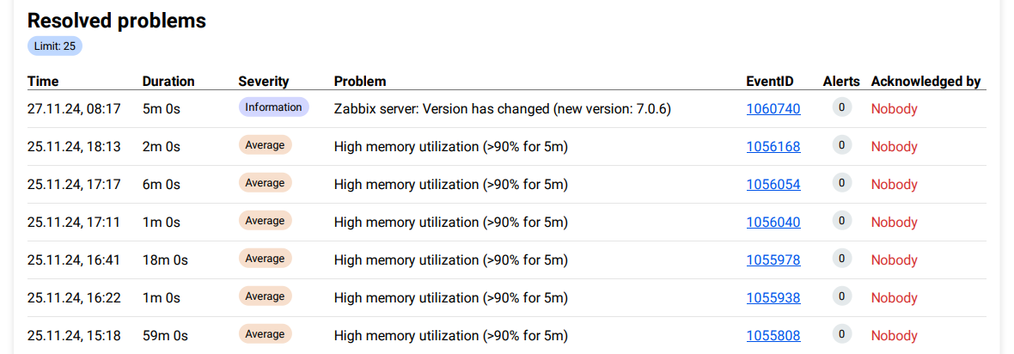The width and height of the screenshot is (1014, 354).
Task: Click the Average severity badge for 16:41 problem
Action: 265,259
